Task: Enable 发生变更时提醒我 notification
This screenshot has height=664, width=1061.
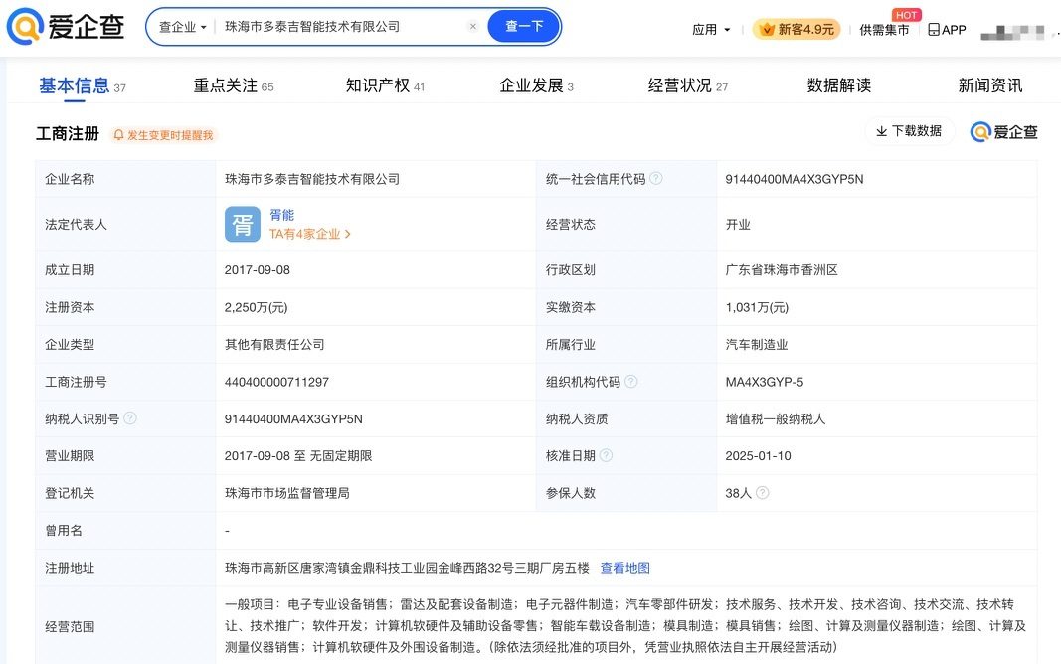Action: pyautogui.click(x=163, y=135)
